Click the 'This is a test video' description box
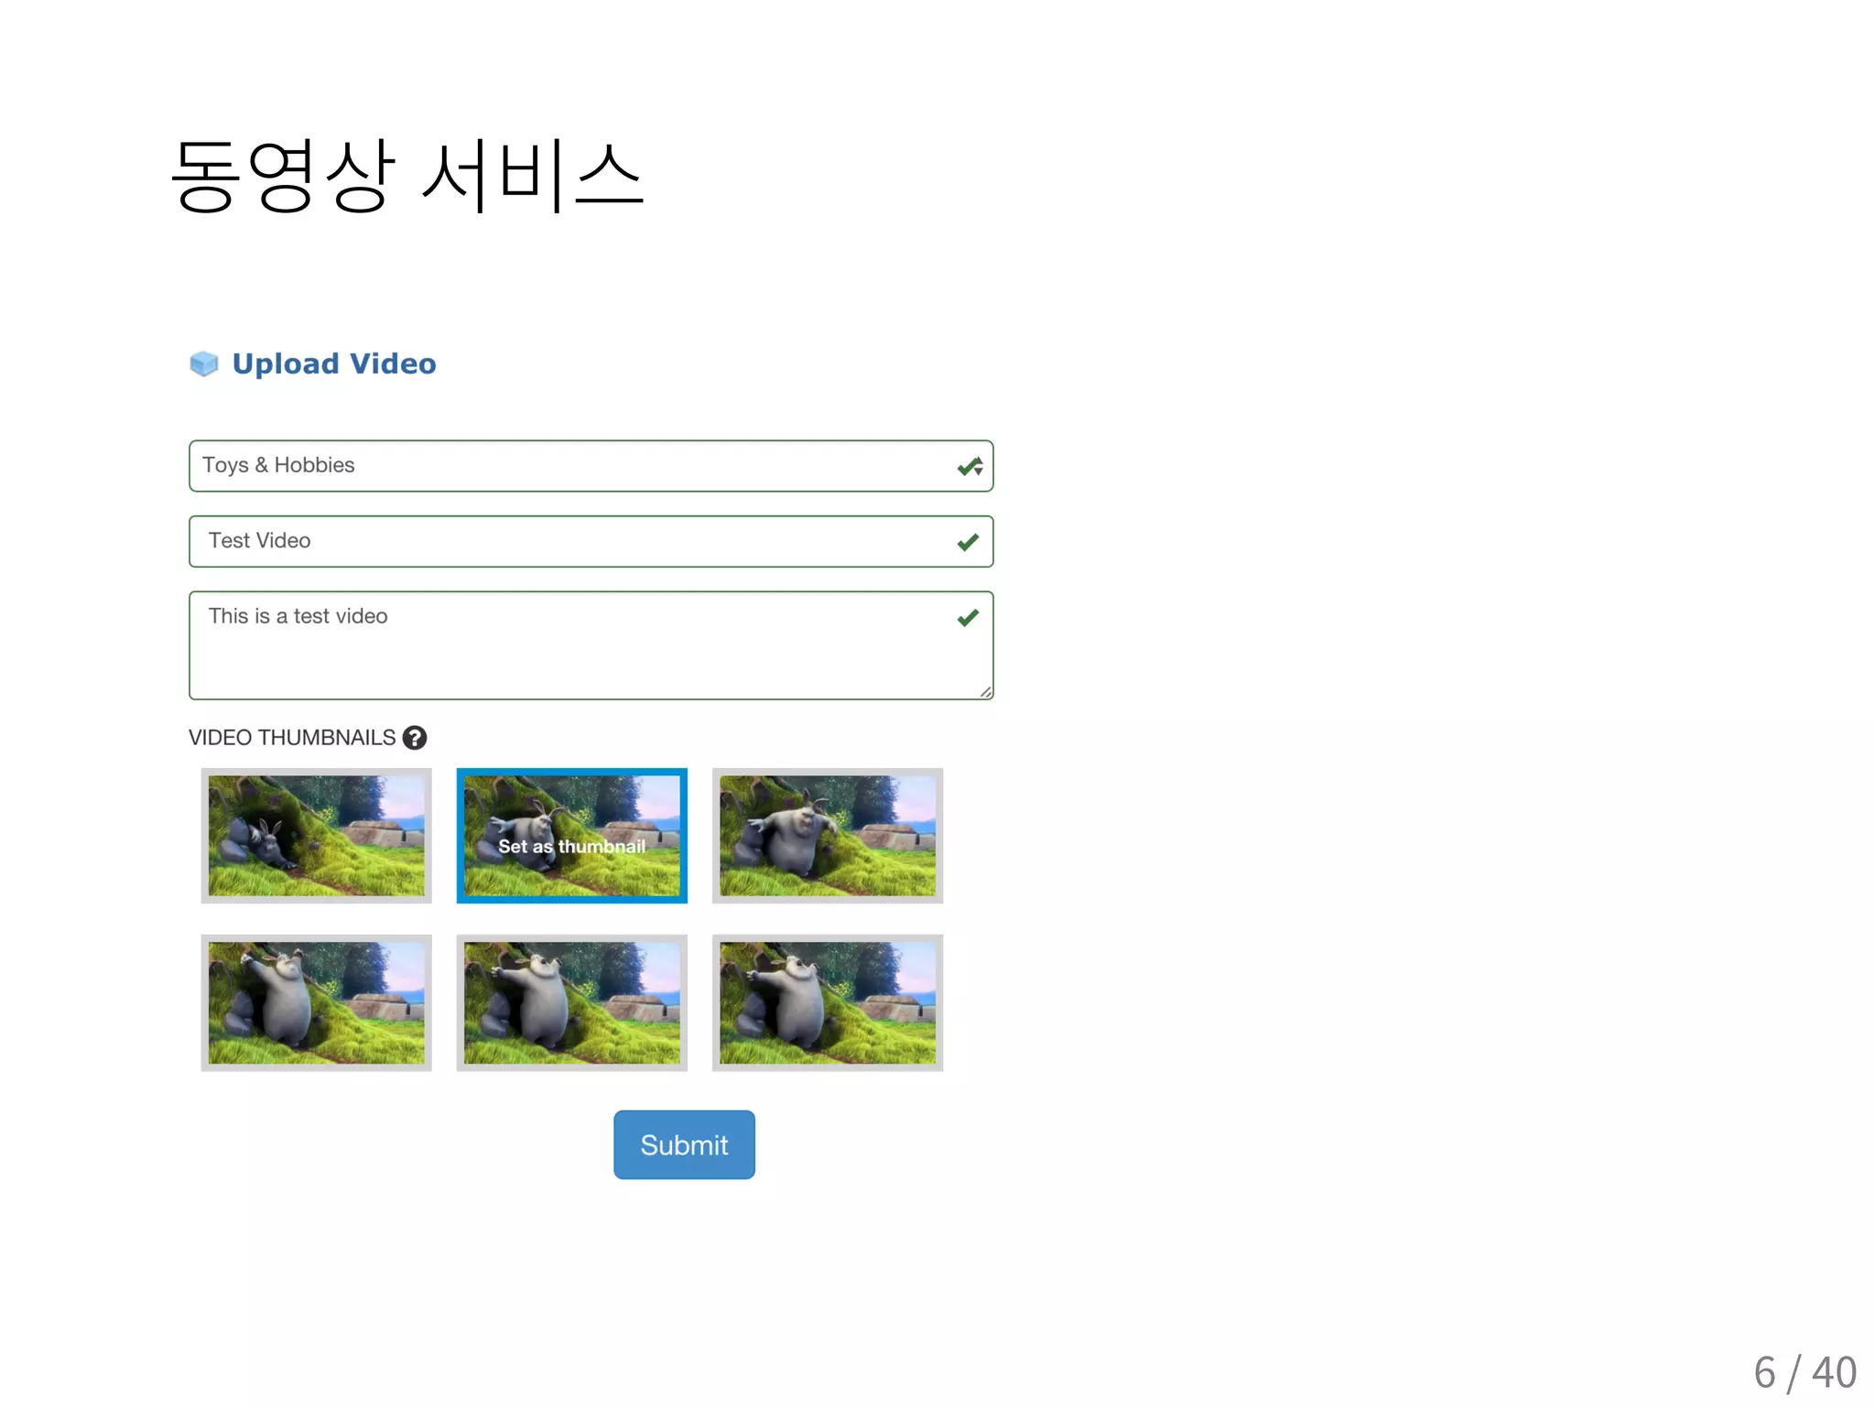This screenshot has width=1875, height=1407. coord(568,645)
